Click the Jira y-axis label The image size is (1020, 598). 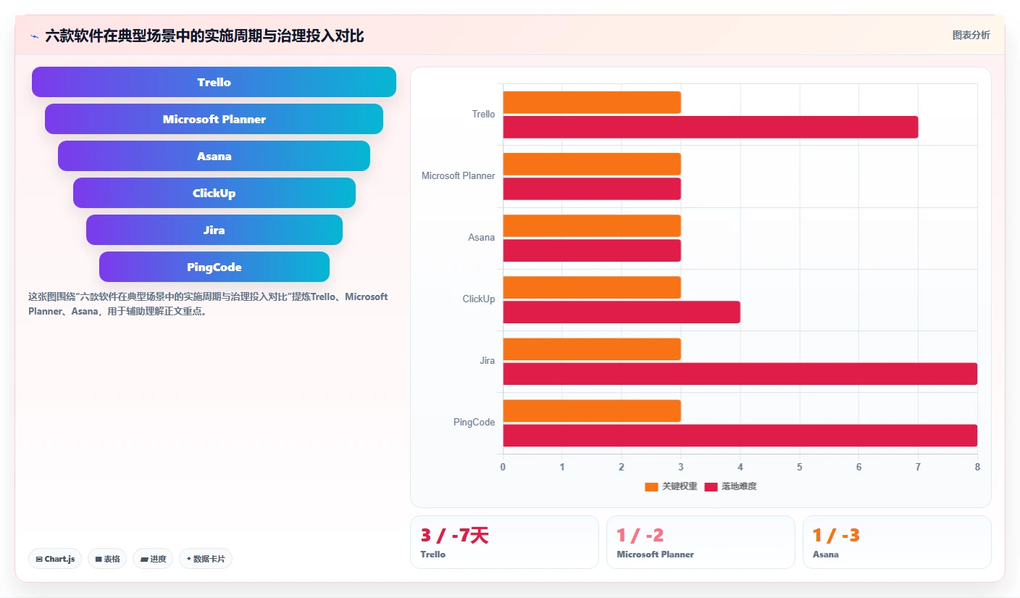click(488, 361)
